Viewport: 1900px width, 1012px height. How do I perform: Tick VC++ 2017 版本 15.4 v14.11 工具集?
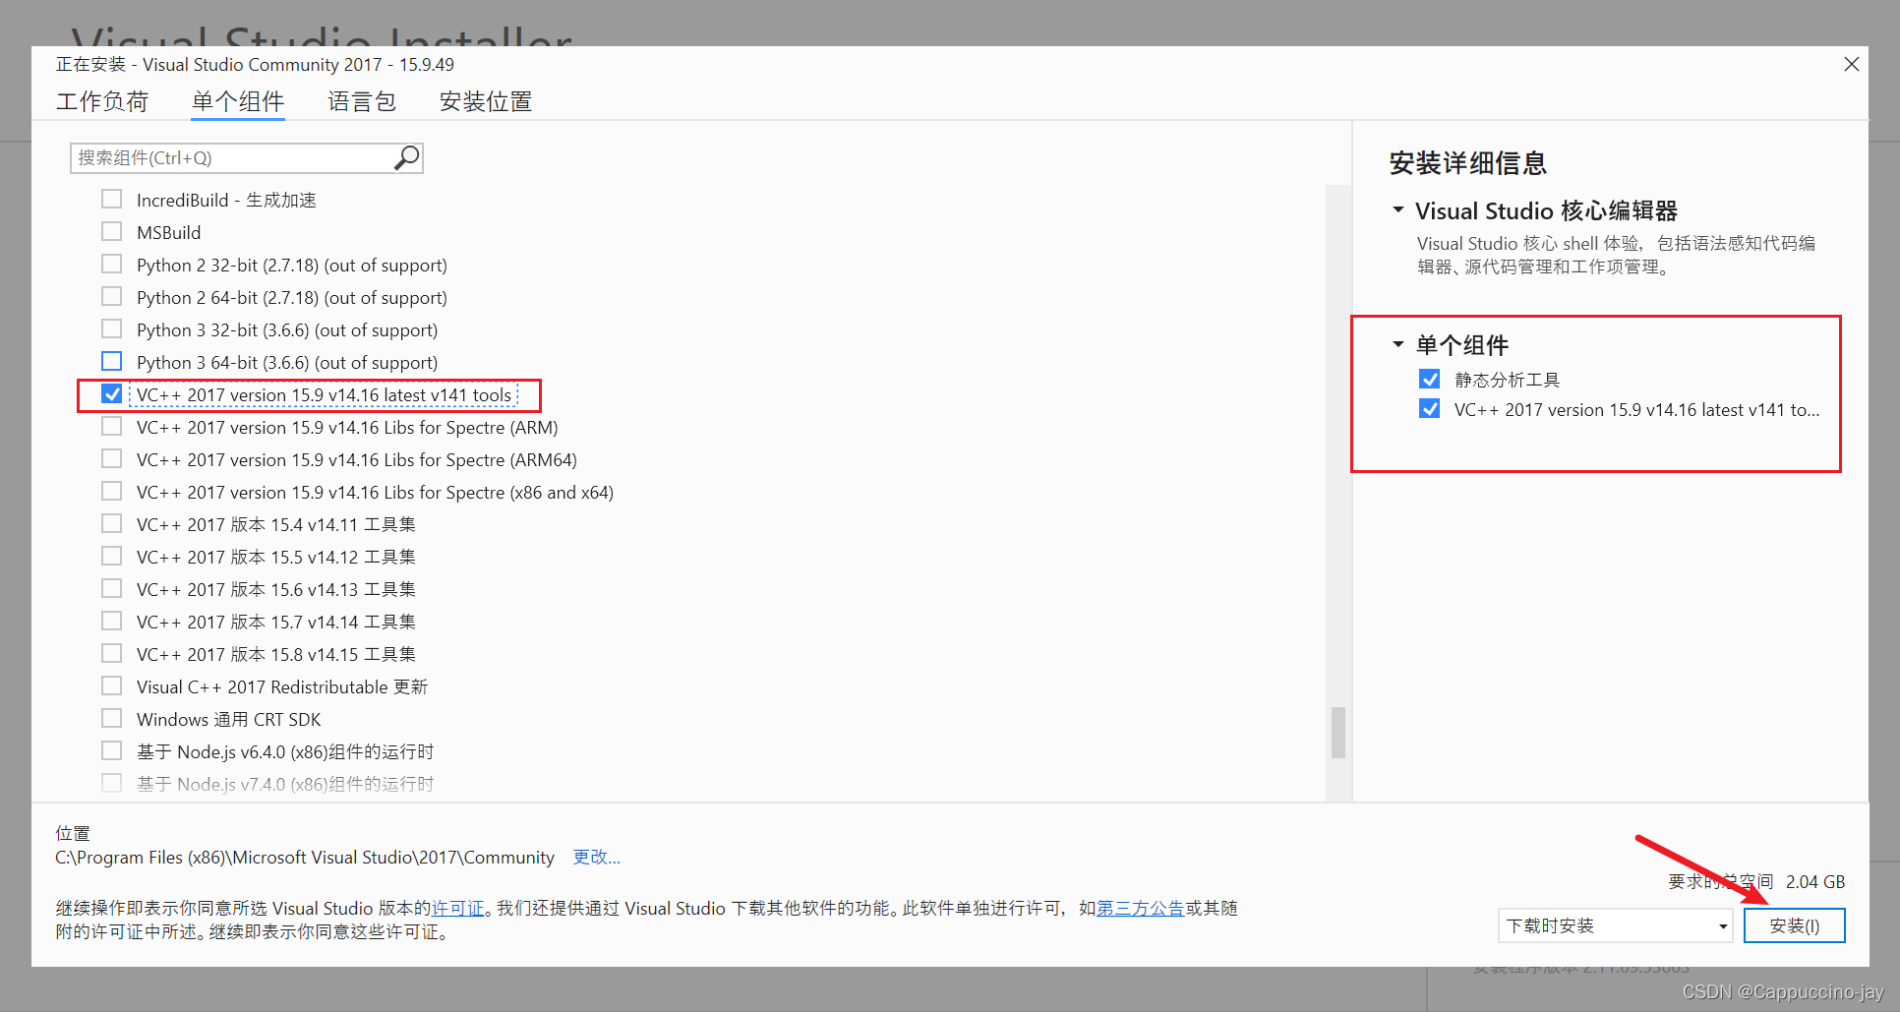[112, 524]
